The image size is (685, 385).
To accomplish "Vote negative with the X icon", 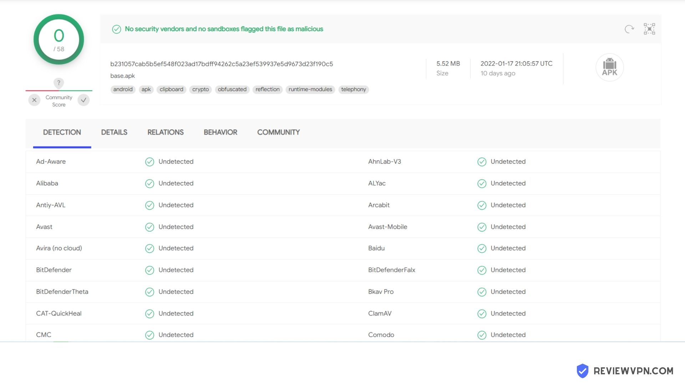I will 34,100.
